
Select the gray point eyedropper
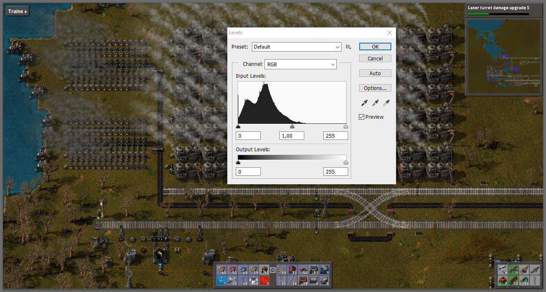(x=375, y=103)
